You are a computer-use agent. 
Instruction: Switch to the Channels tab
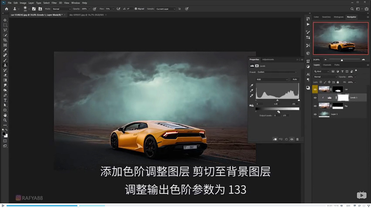tap(327, 65)
